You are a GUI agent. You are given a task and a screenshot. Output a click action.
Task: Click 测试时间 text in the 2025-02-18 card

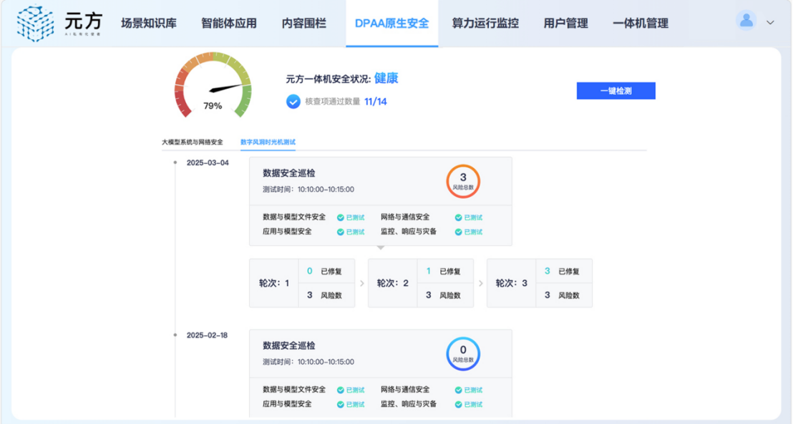tap(308, 362)
